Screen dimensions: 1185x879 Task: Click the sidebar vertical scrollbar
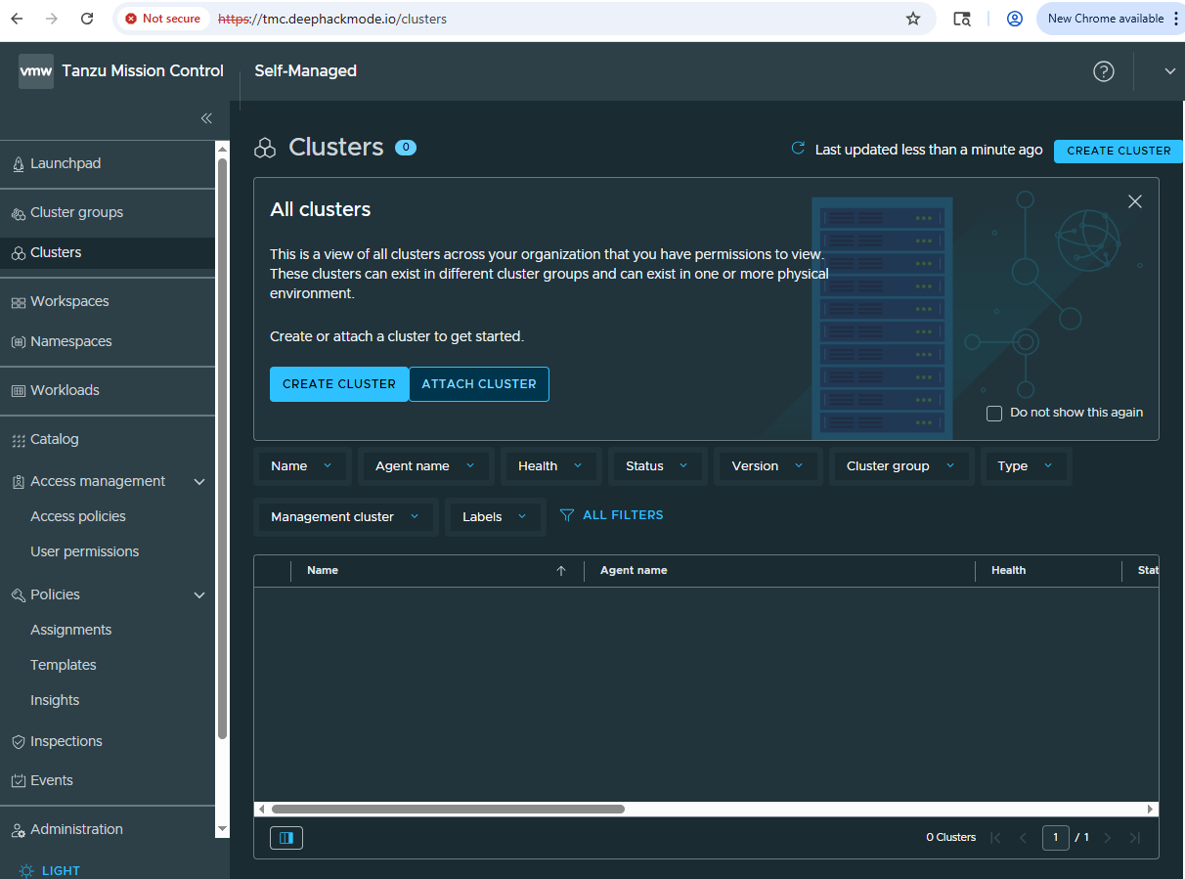click(x=222, y=448)
